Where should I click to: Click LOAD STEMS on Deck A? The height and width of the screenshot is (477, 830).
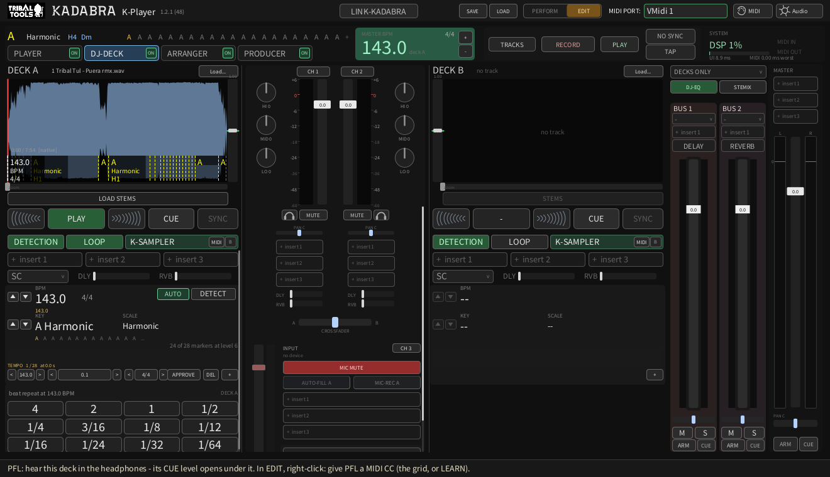click(x=118, y=198)
